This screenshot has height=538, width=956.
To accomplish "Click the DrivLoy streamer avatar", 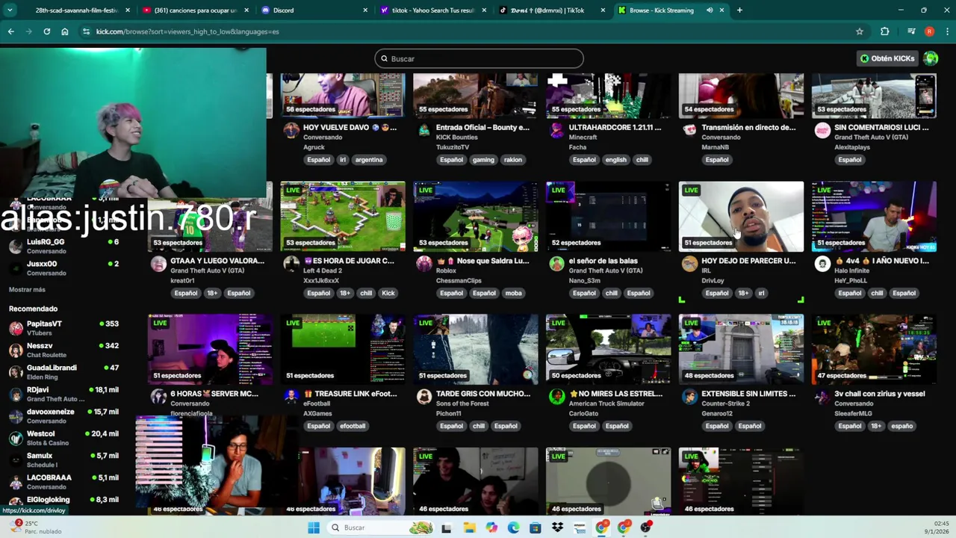I will pos(689,264).
